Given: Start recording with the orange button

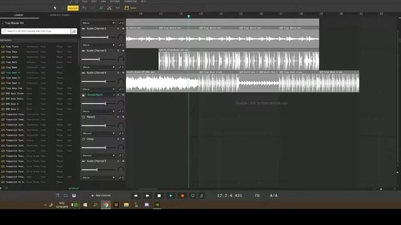Looking at the screenshot, I should click(182, 196).
